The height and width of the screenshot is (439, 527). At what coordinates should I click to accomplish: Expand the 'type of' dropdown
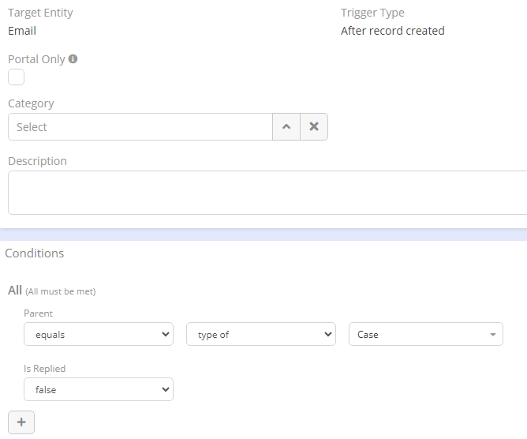point(261,335)
